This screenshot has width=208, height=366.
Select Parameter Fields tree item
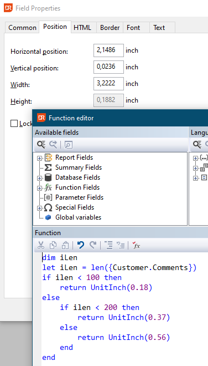pos(79,197)
